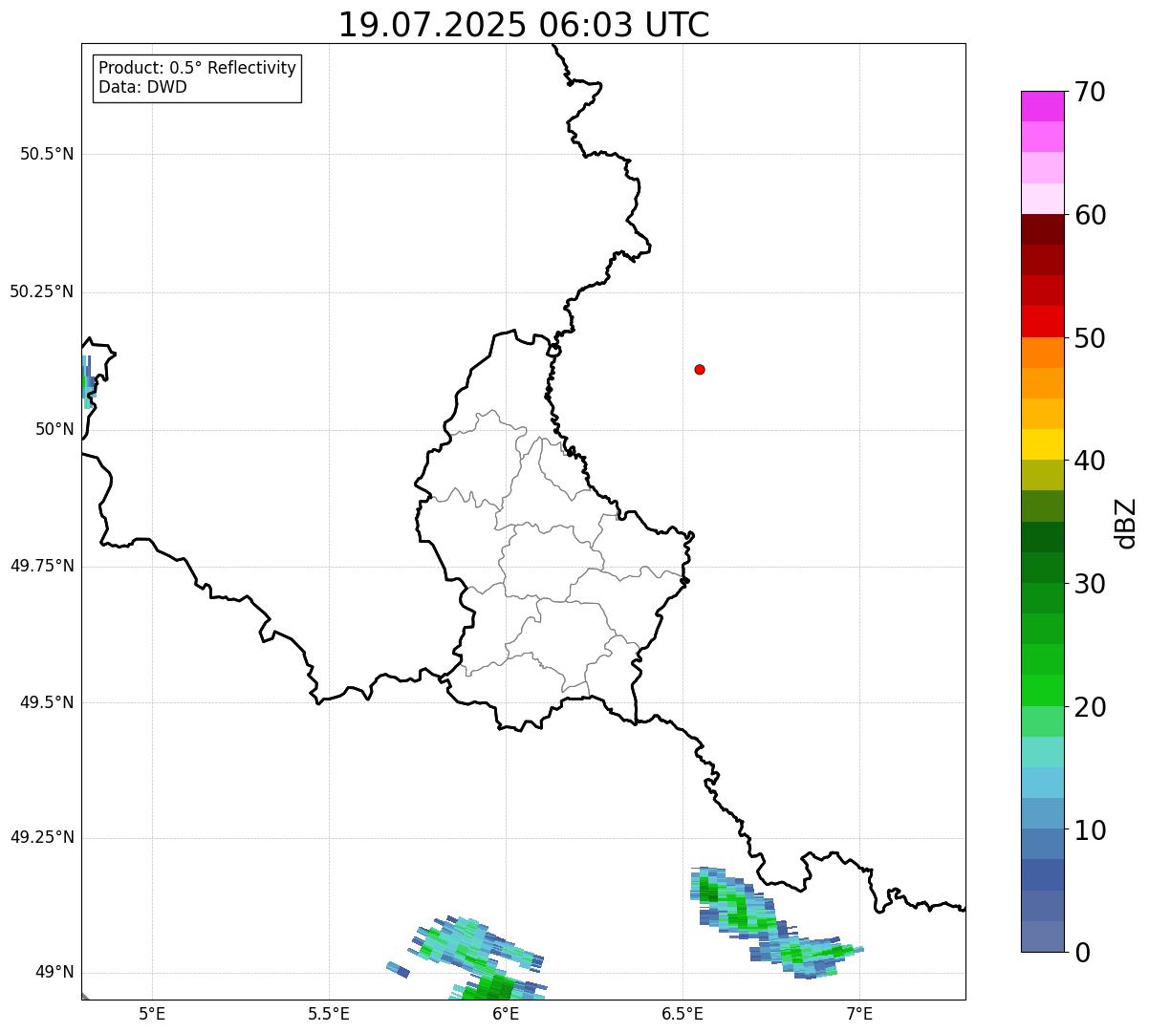Viewport: 1149px width, 1033px height.
Task: Click the orange colorbar segment just below 50
Action: pos(1043,352)
